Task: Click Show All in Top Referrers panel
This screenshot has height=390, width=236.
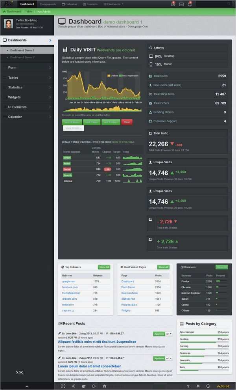Action: [x=104, y=267]
